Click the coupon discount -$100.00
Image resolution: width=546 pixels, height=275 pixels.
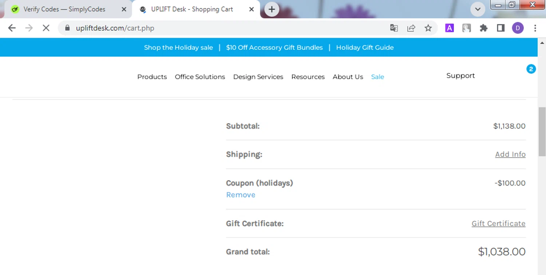coord(510,183)
